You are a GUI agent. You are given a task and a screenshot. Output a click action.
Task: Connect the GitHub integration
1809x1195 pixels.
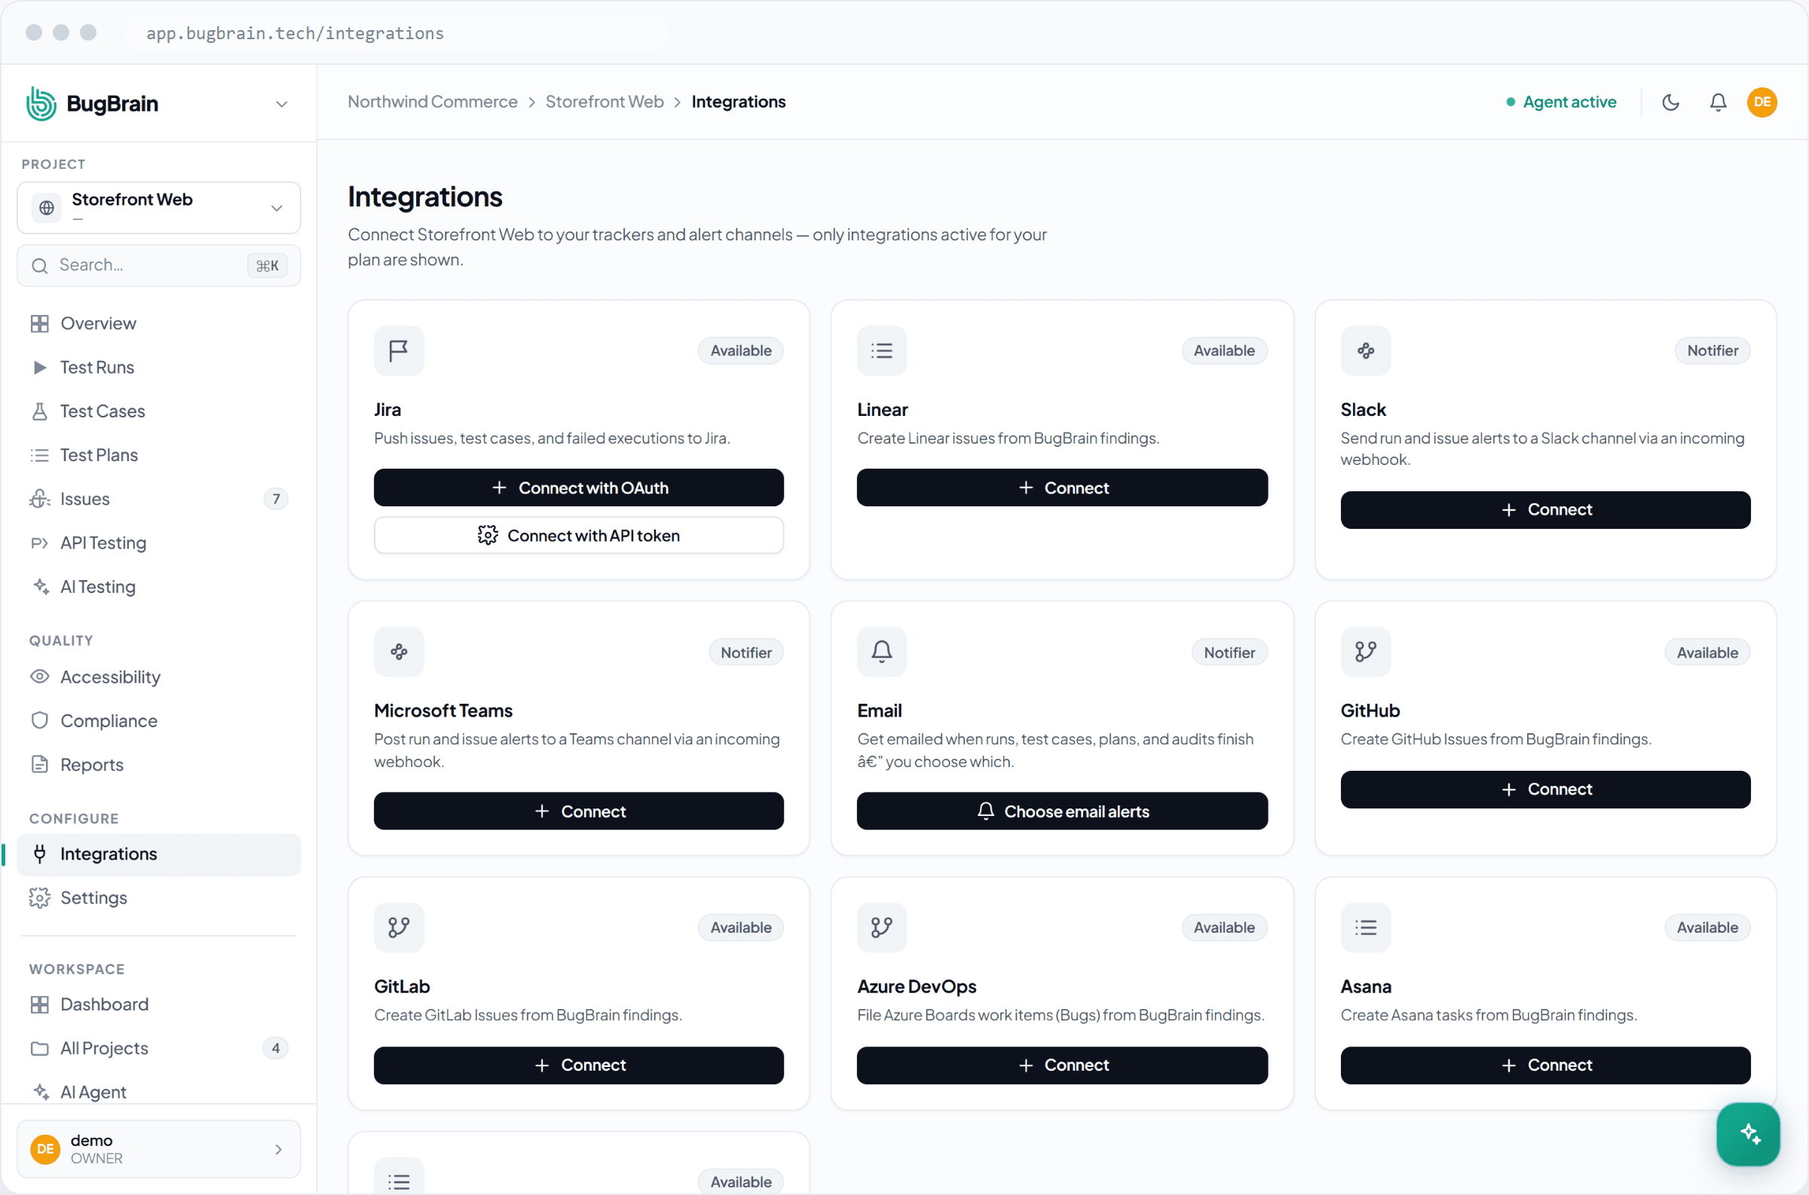(x=1545, y=790)
